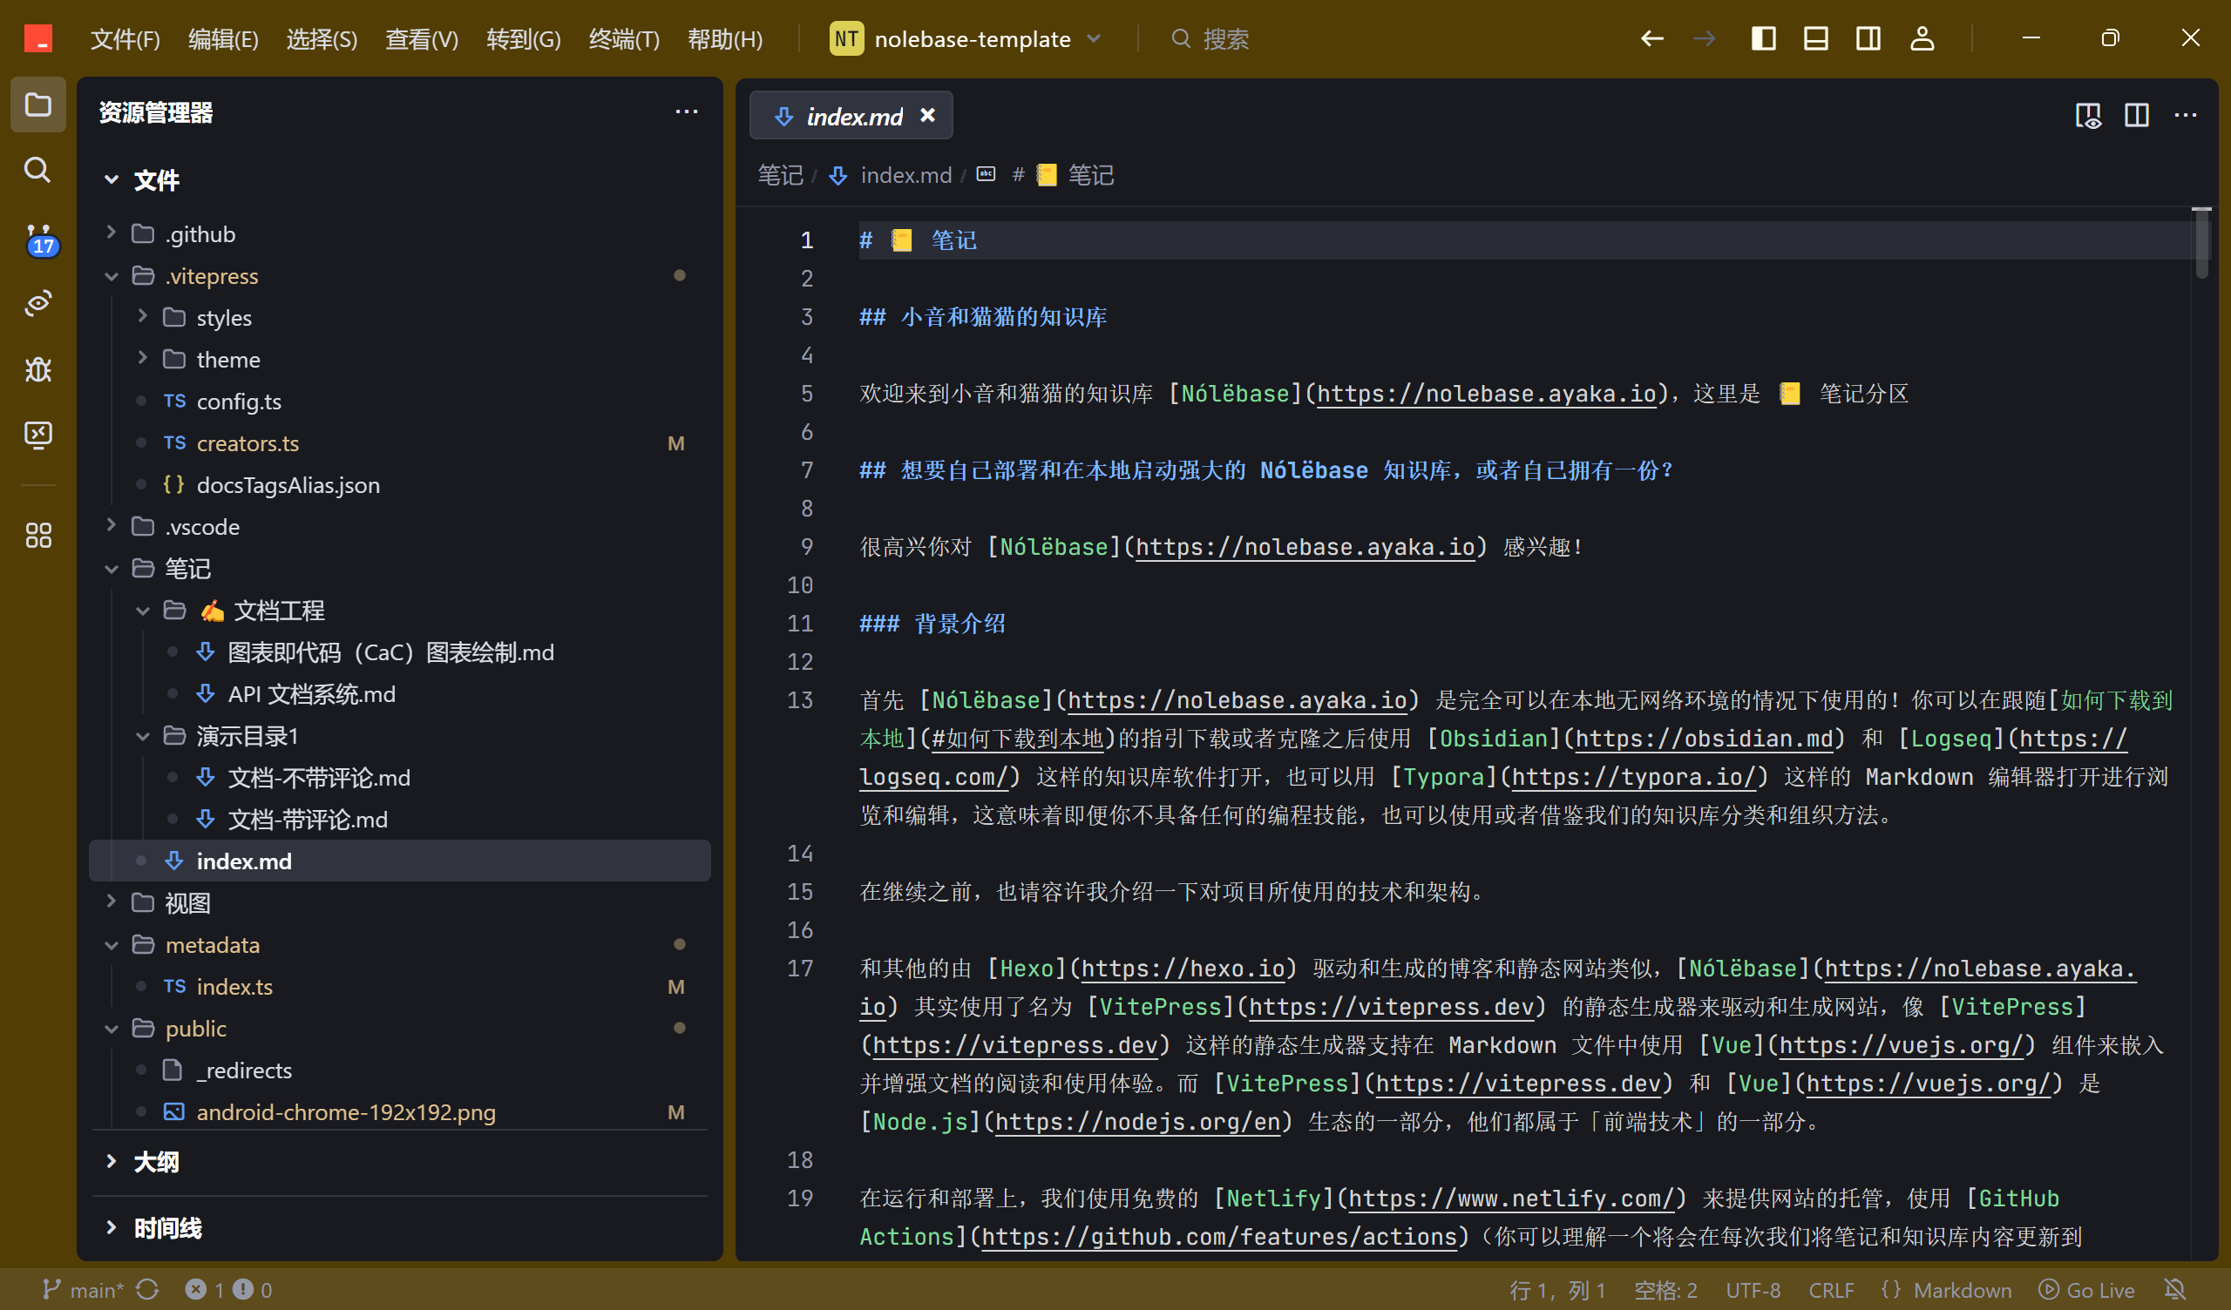Toggle the primary sidebar layout icon
Image resolution: width=2231 pixels, height=1310 pixels.
coord(1763,38)
